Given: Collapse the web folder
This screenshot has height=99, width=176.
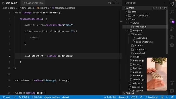Looking at the screenshot, I should pyautogui.click(x=134, y=19).
